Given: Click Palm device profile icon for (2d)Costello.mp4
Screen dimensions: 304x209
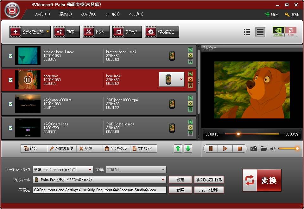Looking at the screenshot, I should point(172,128).
